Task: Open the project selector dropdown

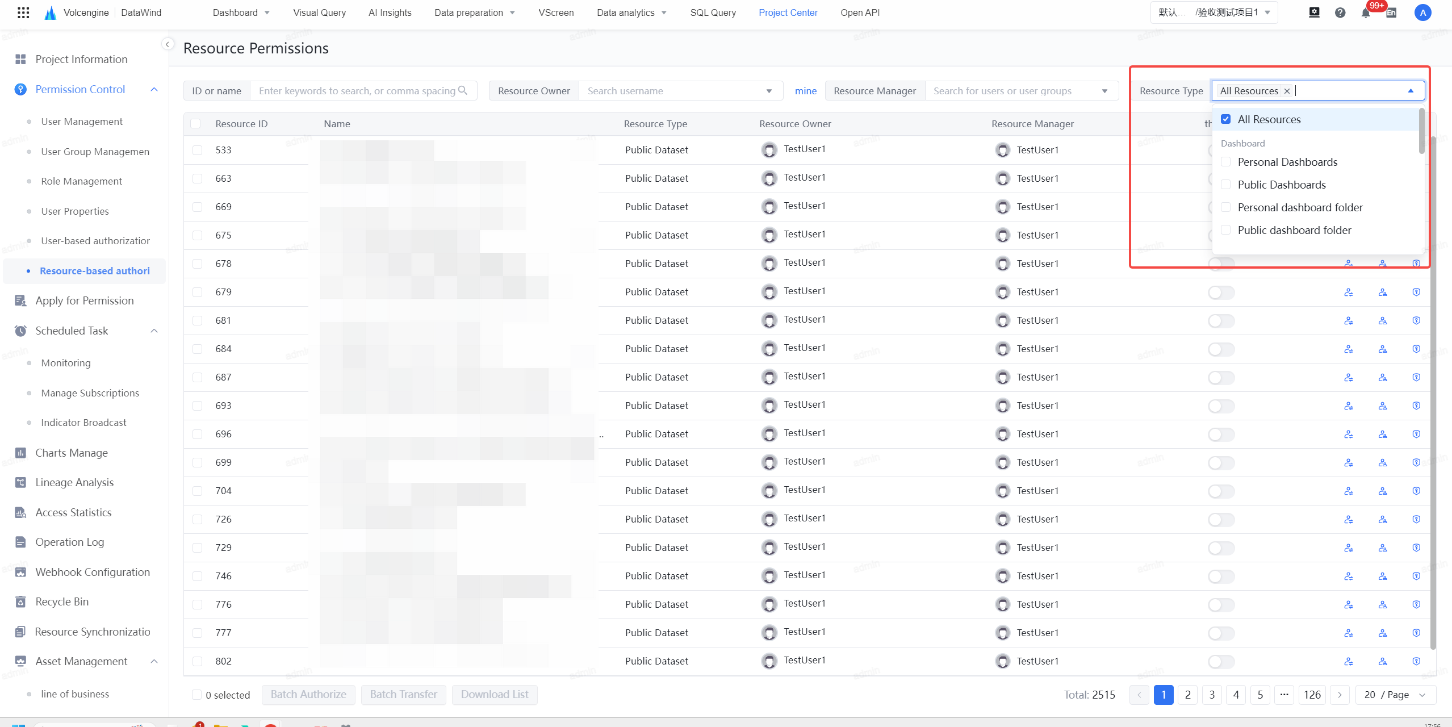Action: [x=1214, y=12]
